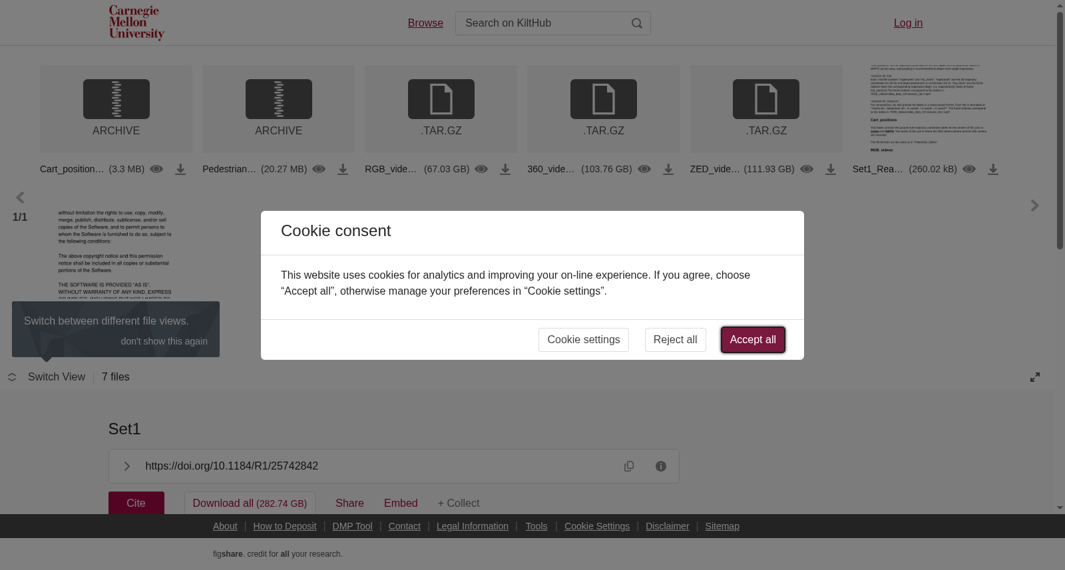Viewport: 1065px width, 570px height.
Task: Click the search magnifier icon
Action: click(637, 23)
